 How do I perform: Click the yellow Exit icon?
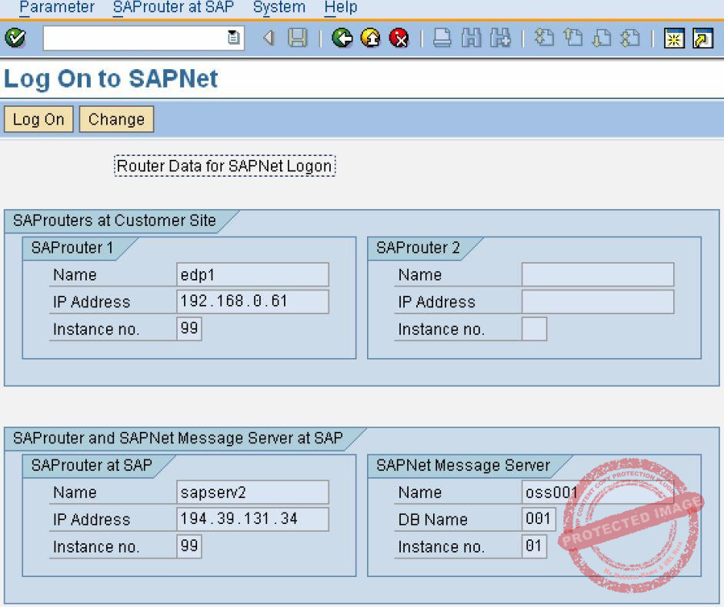tap(371, 38)
